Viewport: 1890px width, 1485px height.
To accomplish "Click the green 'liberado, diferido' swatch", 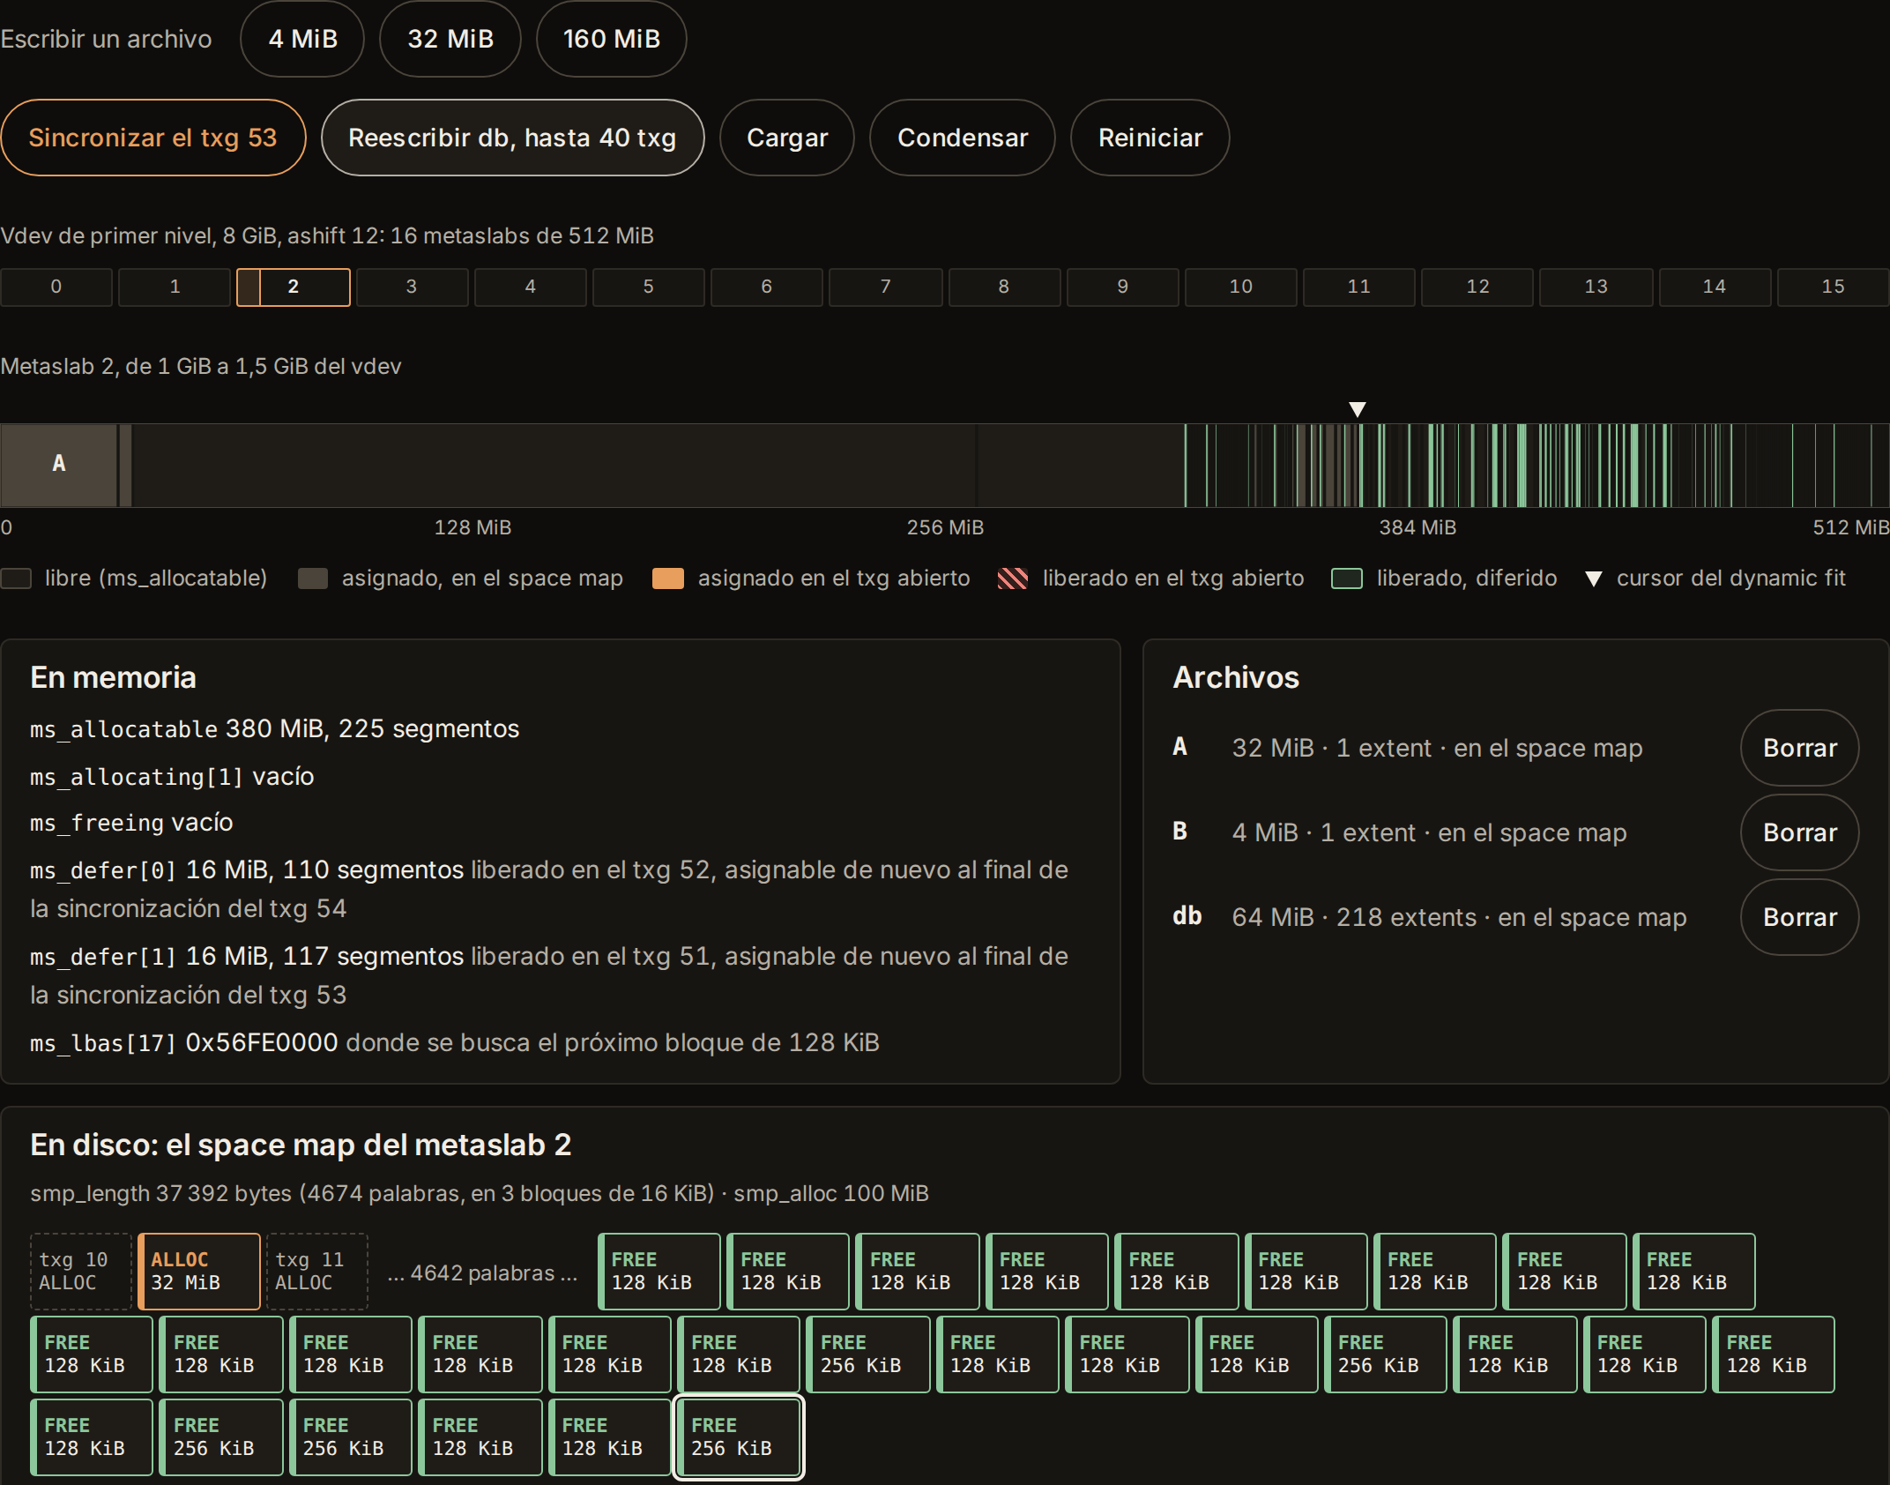I will [x=1347, y=578].
